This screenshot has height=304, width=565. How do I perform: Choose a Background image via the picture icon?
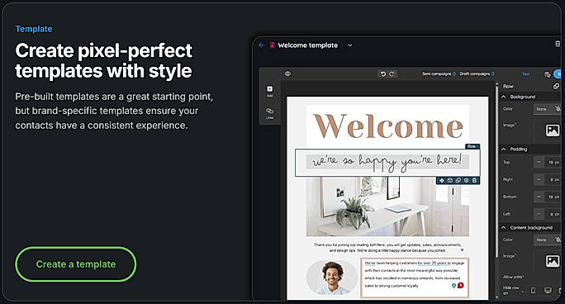553,130
